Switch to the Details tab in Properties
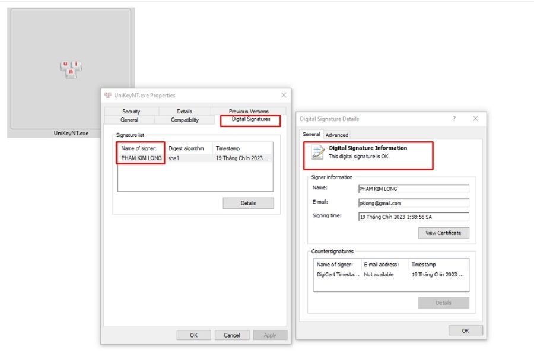The height and width of the screenshot is (356, 534). 185,111
